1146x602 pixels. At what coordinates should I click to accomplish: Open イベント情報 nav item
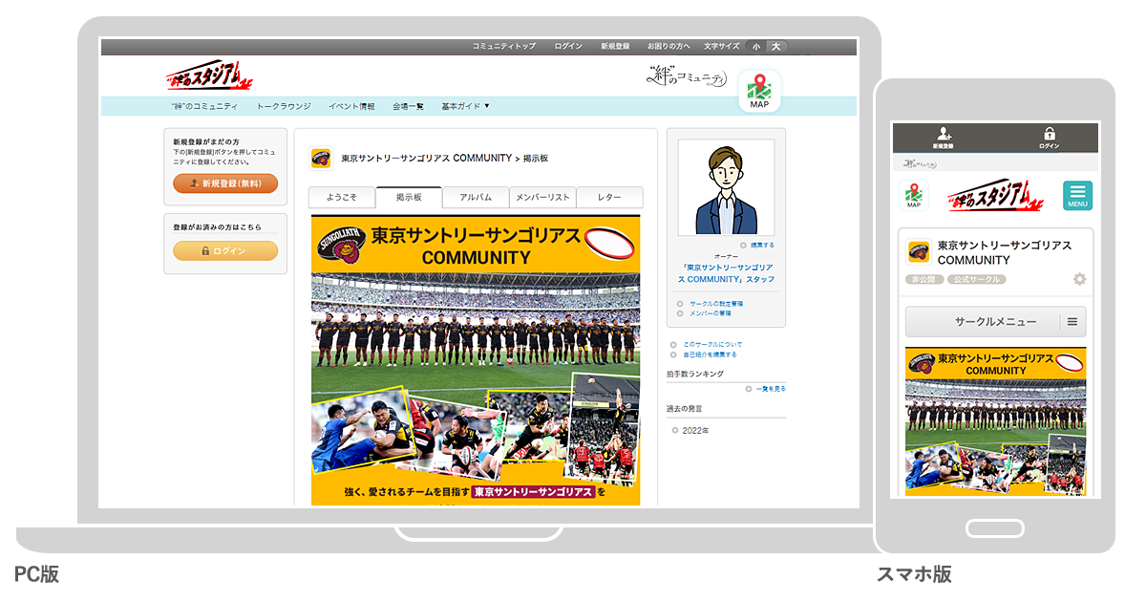[x=351, y=106]
